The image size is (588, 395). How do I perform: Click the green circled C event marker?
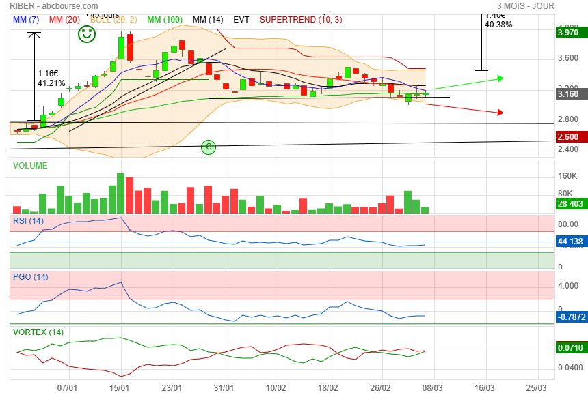[209, 147]
